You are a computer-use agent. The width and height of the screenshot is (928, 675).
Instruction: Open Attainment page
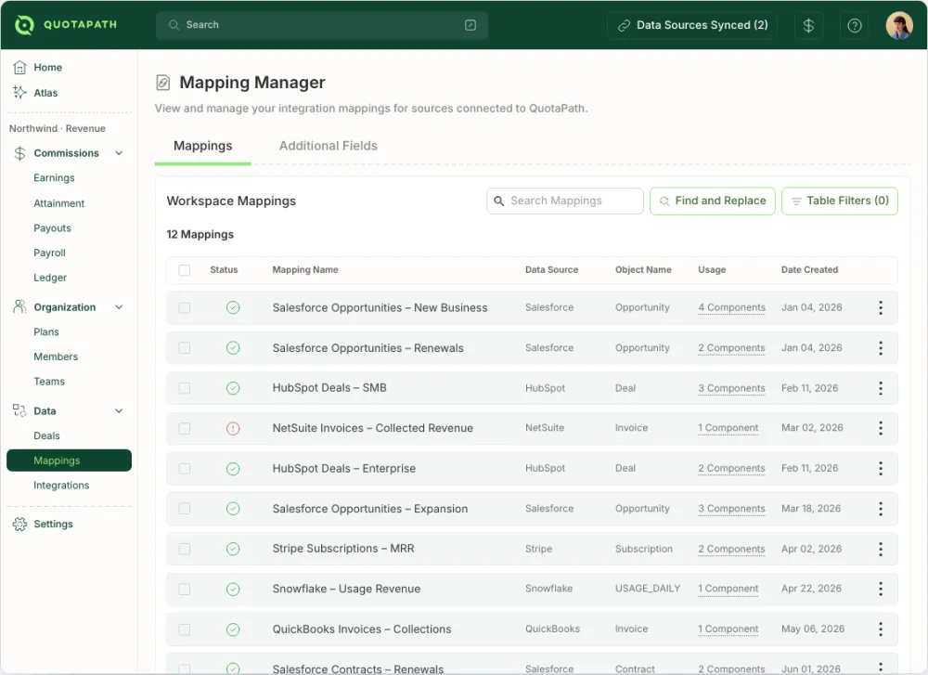pyautogui.click(x=58, y=203)
